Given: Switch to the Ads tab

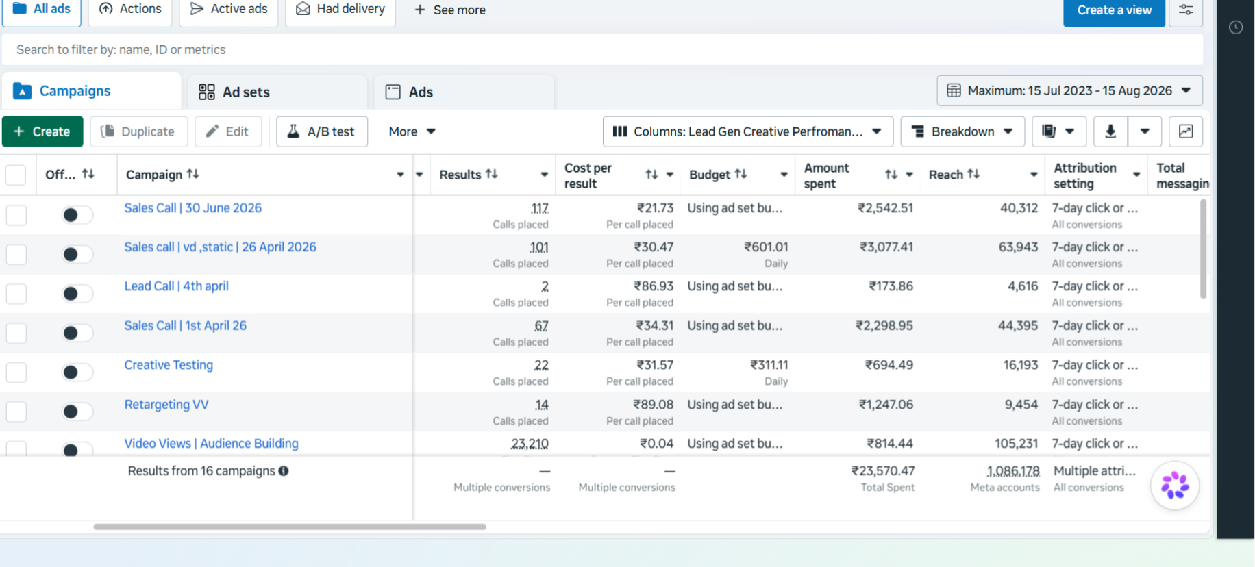Looking at the screenshot, I should (464, 92).
